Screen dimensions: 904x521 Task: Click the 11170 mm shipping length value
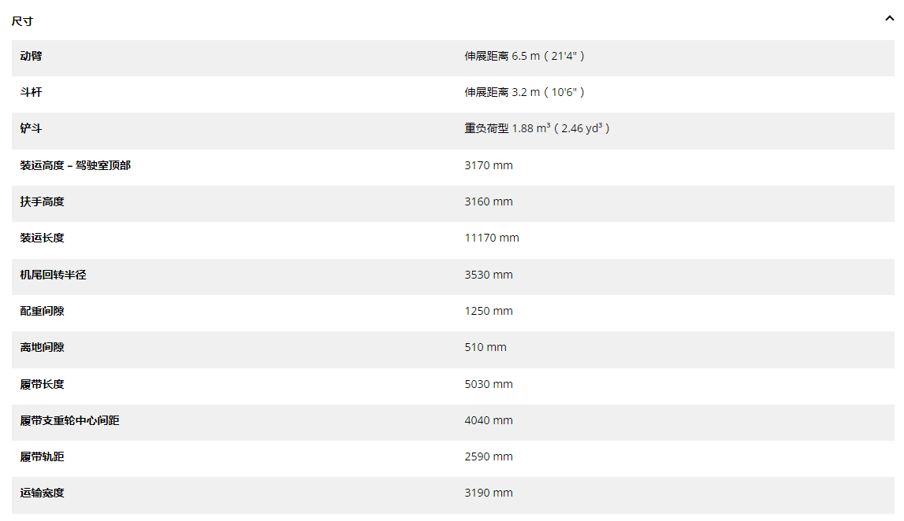(x=492, y=238)
